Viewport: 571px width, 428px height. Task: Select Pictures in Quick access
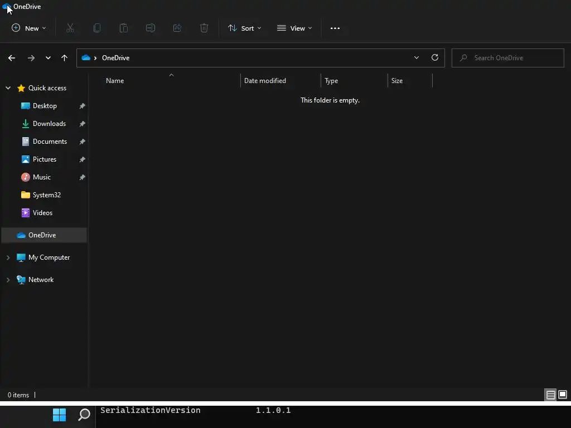[x=45, y=159]
